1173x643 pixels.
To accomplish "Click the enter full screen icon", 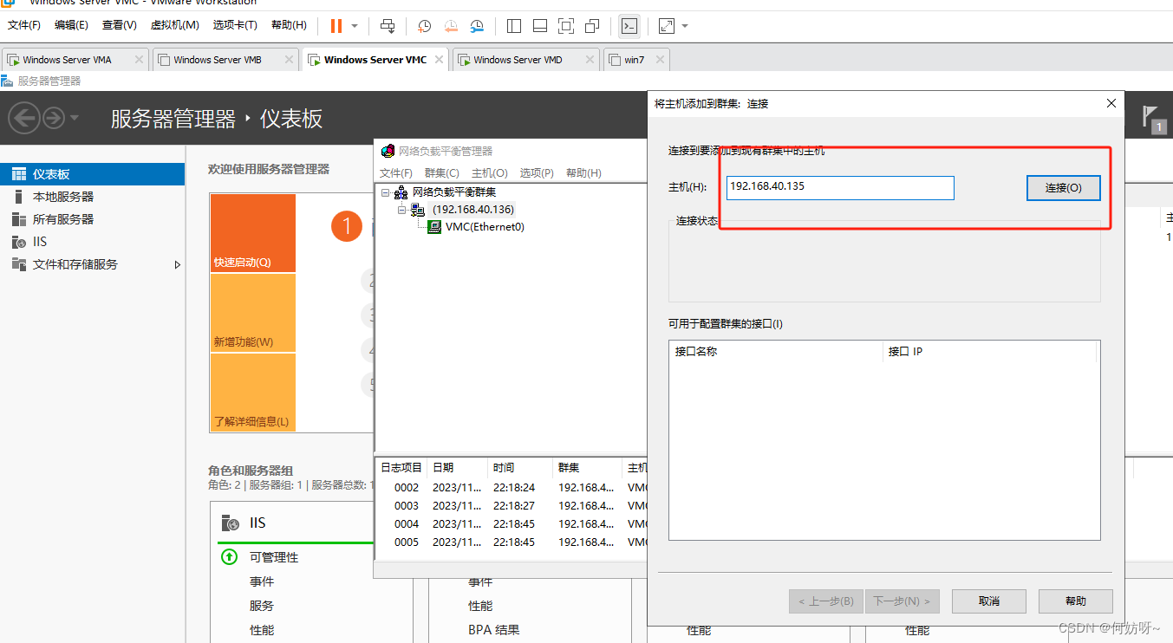I will tap(566, 26).
